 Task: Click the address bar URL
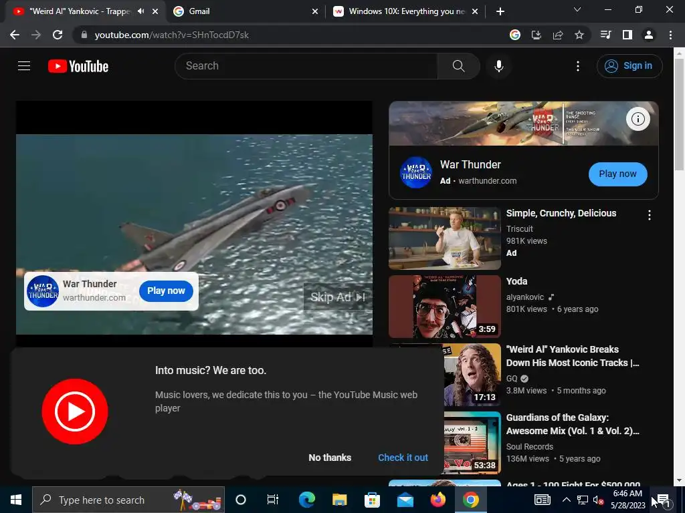(172, 35)
